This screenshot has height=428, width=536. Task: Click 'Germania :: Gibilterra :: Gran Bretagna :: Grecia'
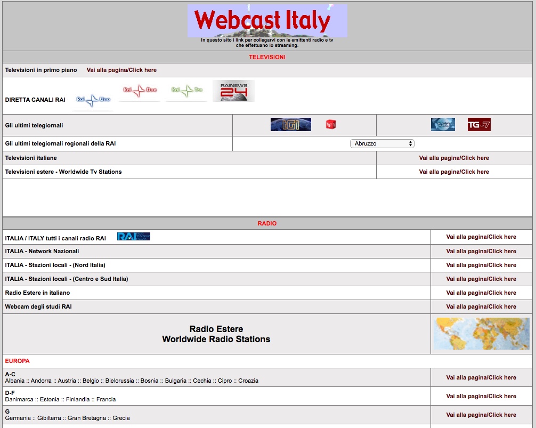(x=67, y=418)
